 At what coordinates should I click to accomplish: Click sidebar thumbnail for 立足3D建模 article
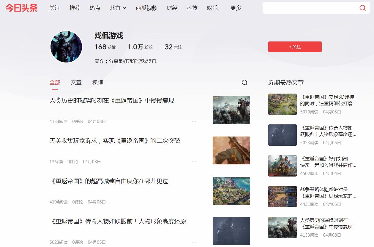283,104
